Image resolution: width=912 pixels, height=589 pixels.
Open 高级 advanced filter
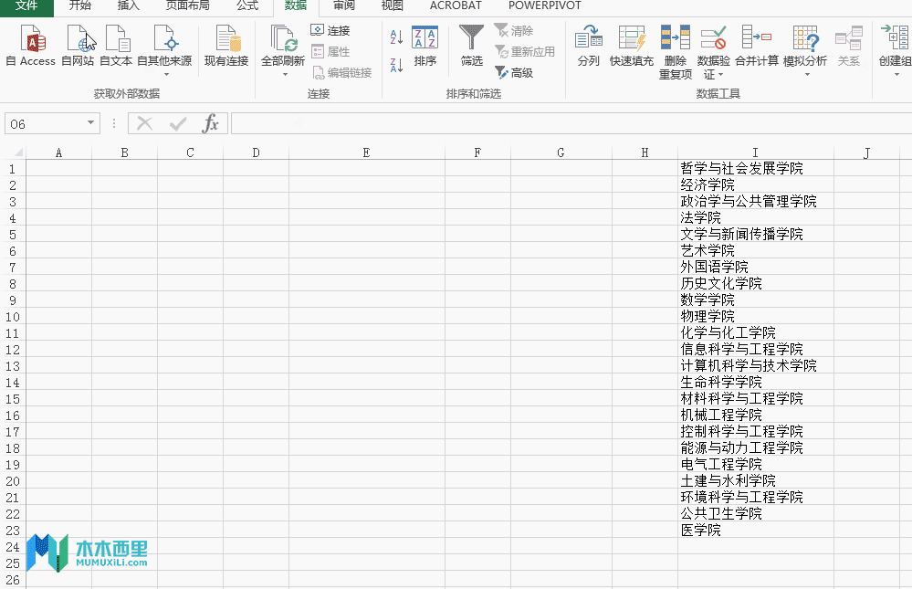[514, 73]
